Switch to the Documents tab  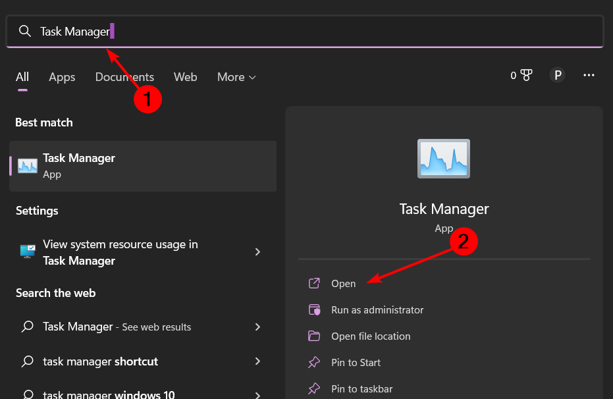pos(124,77)
